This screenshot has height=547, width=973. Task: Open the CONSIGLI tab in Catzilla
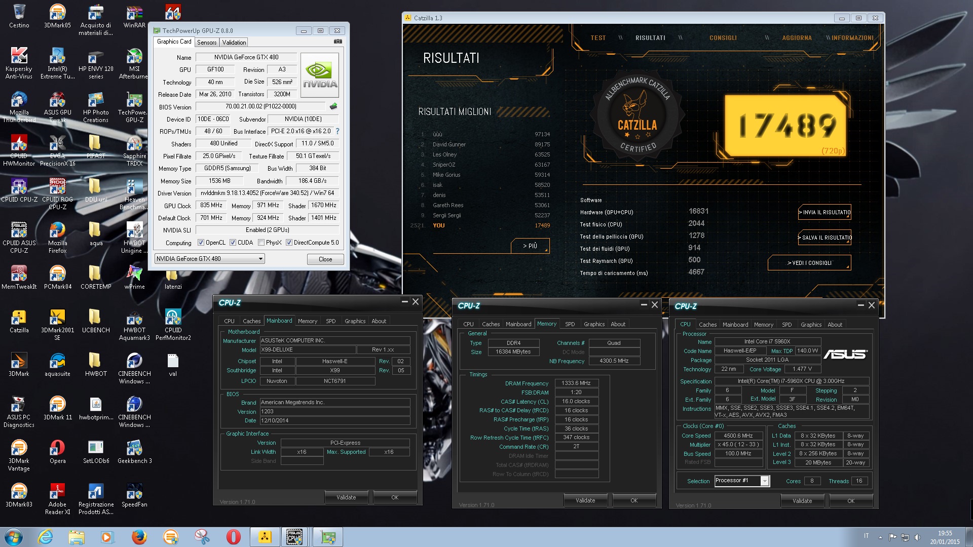pos(723,38)
